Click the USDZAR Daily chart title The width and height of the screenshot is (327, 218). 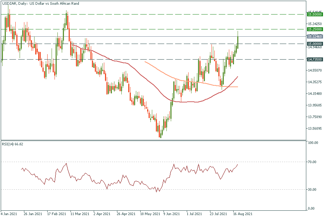40,3
